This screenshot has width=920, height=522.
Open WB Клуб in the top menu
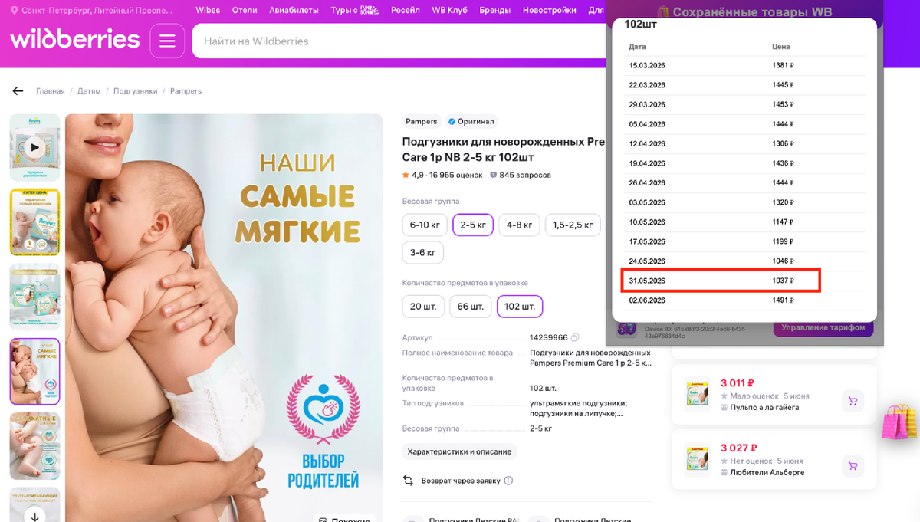tap(450, 11)
